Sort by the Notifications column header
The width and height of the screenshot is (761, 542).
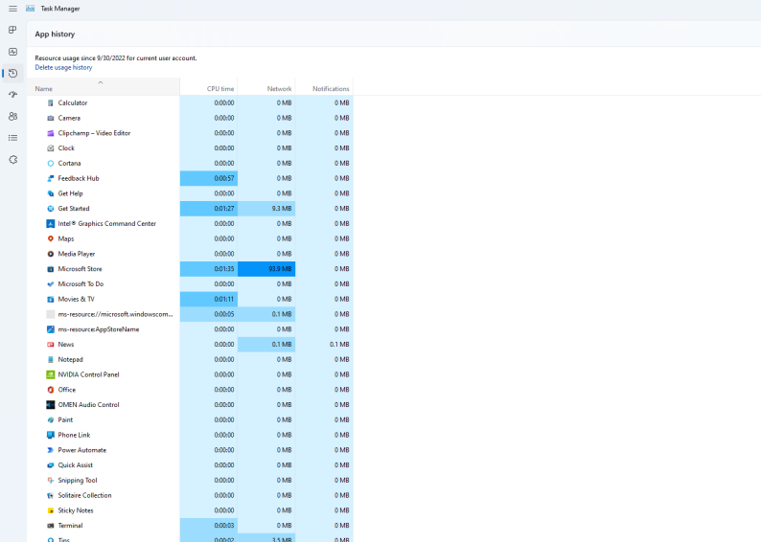[324, 89]
